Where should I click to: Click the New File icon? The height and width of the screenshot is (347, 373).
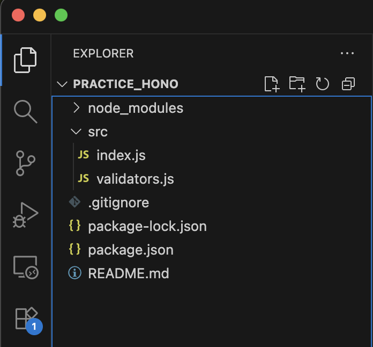(272, 84)
